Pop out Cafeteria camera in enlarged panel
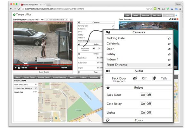 coord(169,44)
